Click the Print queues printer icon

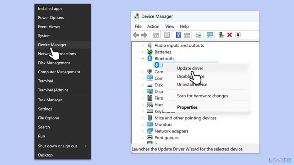point(149,137)
